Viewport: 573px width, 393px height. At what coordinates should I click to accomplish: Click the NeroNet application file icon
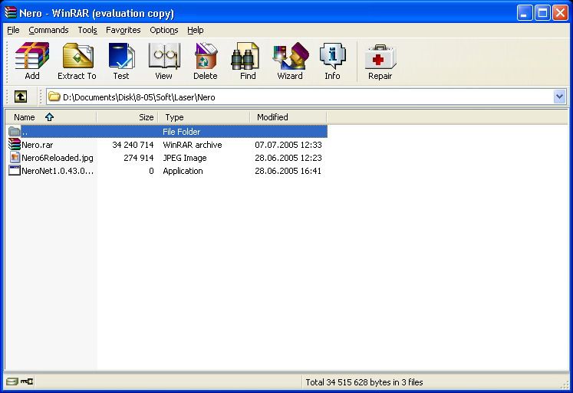tap(15, 170)
